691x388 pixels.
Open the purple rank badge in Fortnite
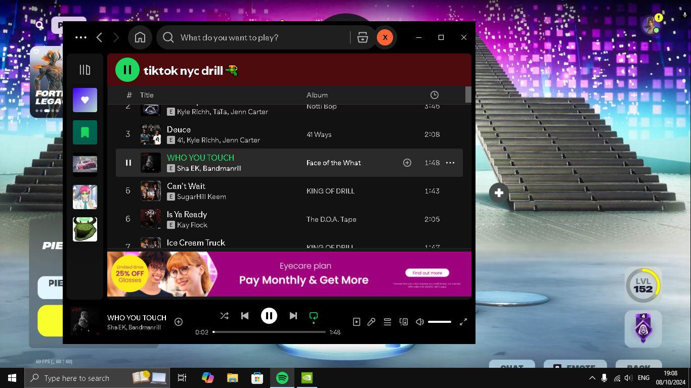click(x=643, y=328)
